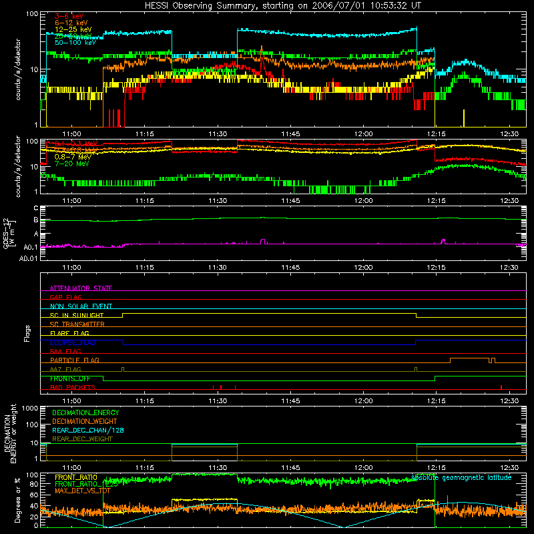Viewport: 534px width, 534px height.
Task: Click the yellow 0.8-7 MeV legend label
Action: (73, 157)
